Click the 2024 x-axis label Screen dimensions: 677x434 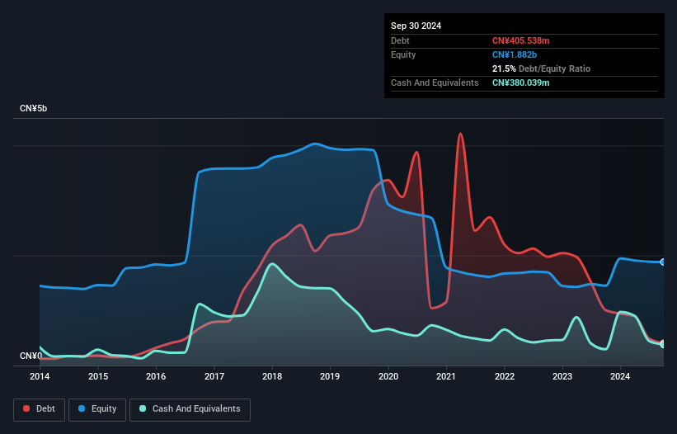pos(620,376)
